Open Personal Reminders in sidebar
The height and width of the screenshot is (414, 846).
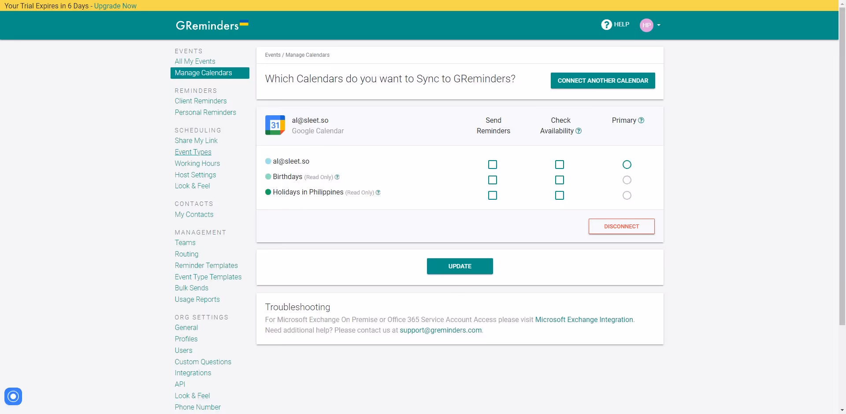coord(205,113)
